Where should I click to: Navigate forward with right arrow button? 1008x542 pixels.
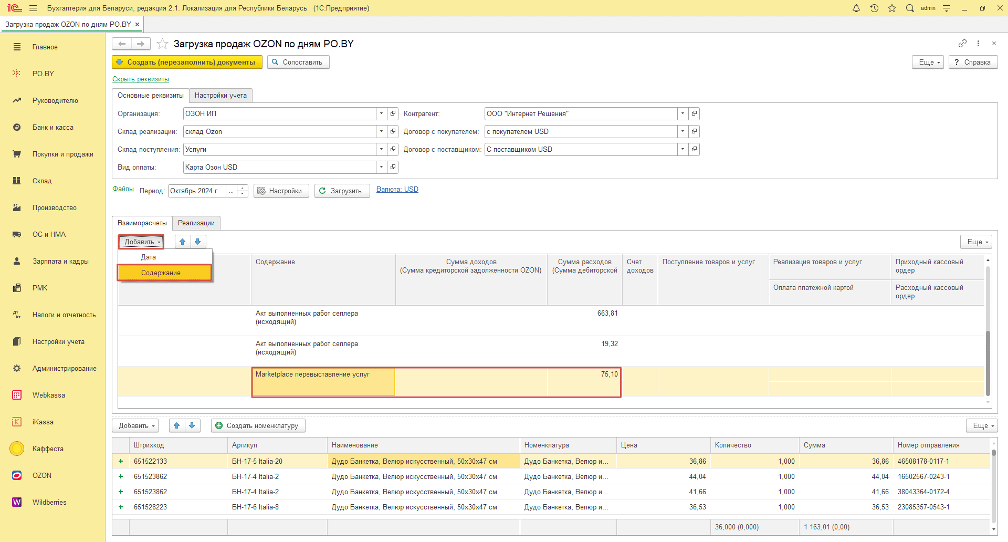[141, 44]
